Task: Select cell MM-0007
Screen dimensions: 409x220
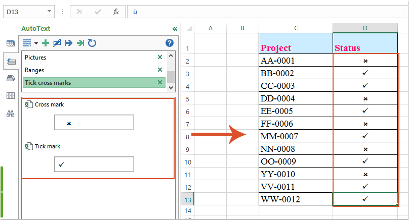Action: pyautogui.click(x=296, y=136)
